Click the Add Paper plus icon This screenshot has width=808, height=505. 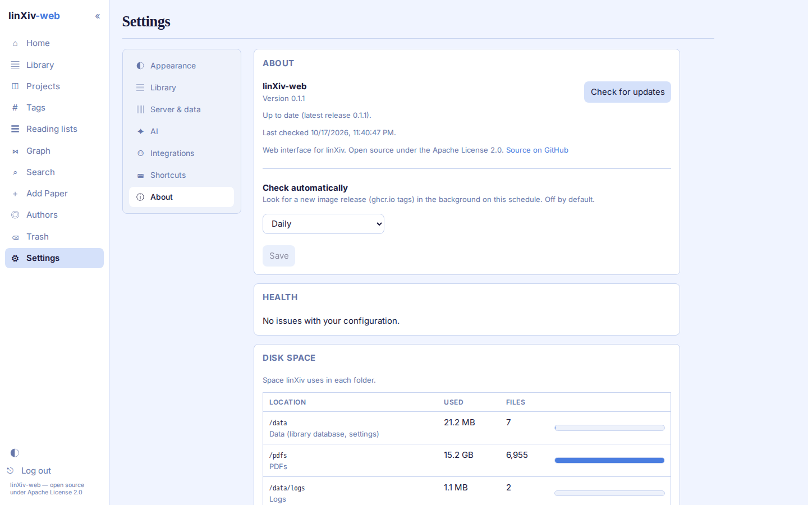15,194
